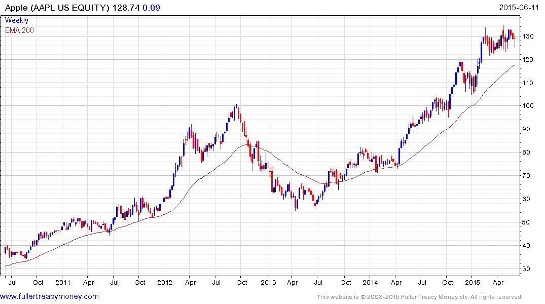Click the 2012 year label on time axis
Screen dimensions: 545x304
pos(165,282)
